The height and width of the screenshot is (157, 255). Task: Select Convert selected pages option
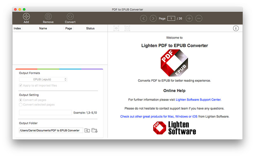[21, 105]
